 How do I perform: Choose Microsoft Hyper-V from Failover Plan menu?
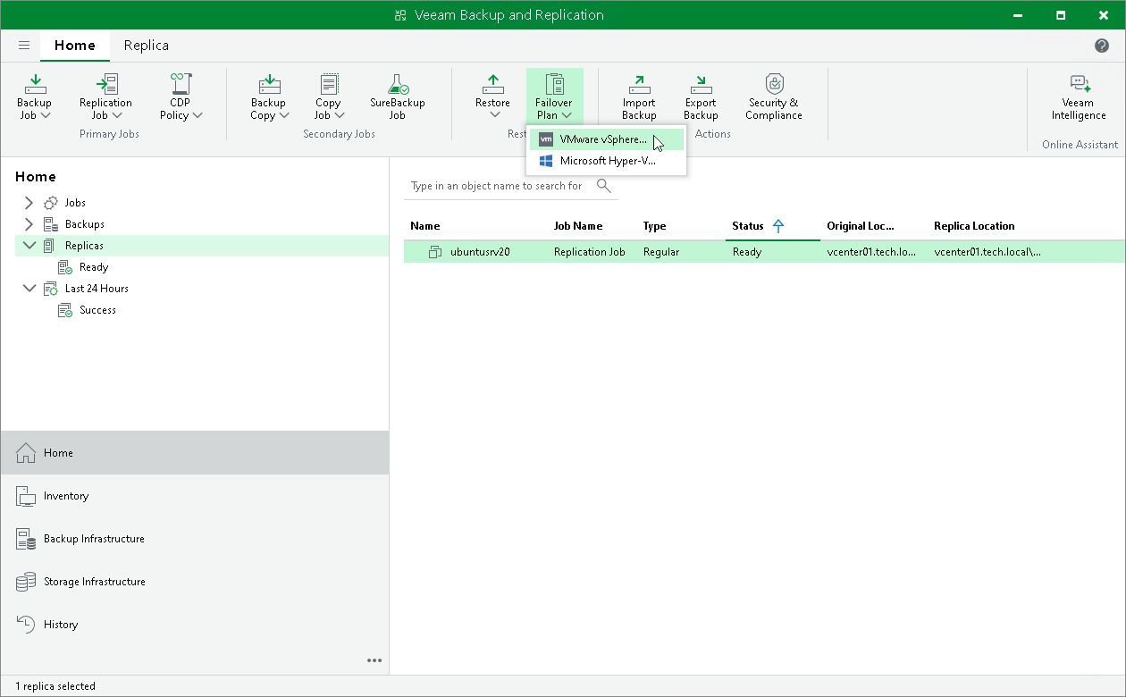607,161
